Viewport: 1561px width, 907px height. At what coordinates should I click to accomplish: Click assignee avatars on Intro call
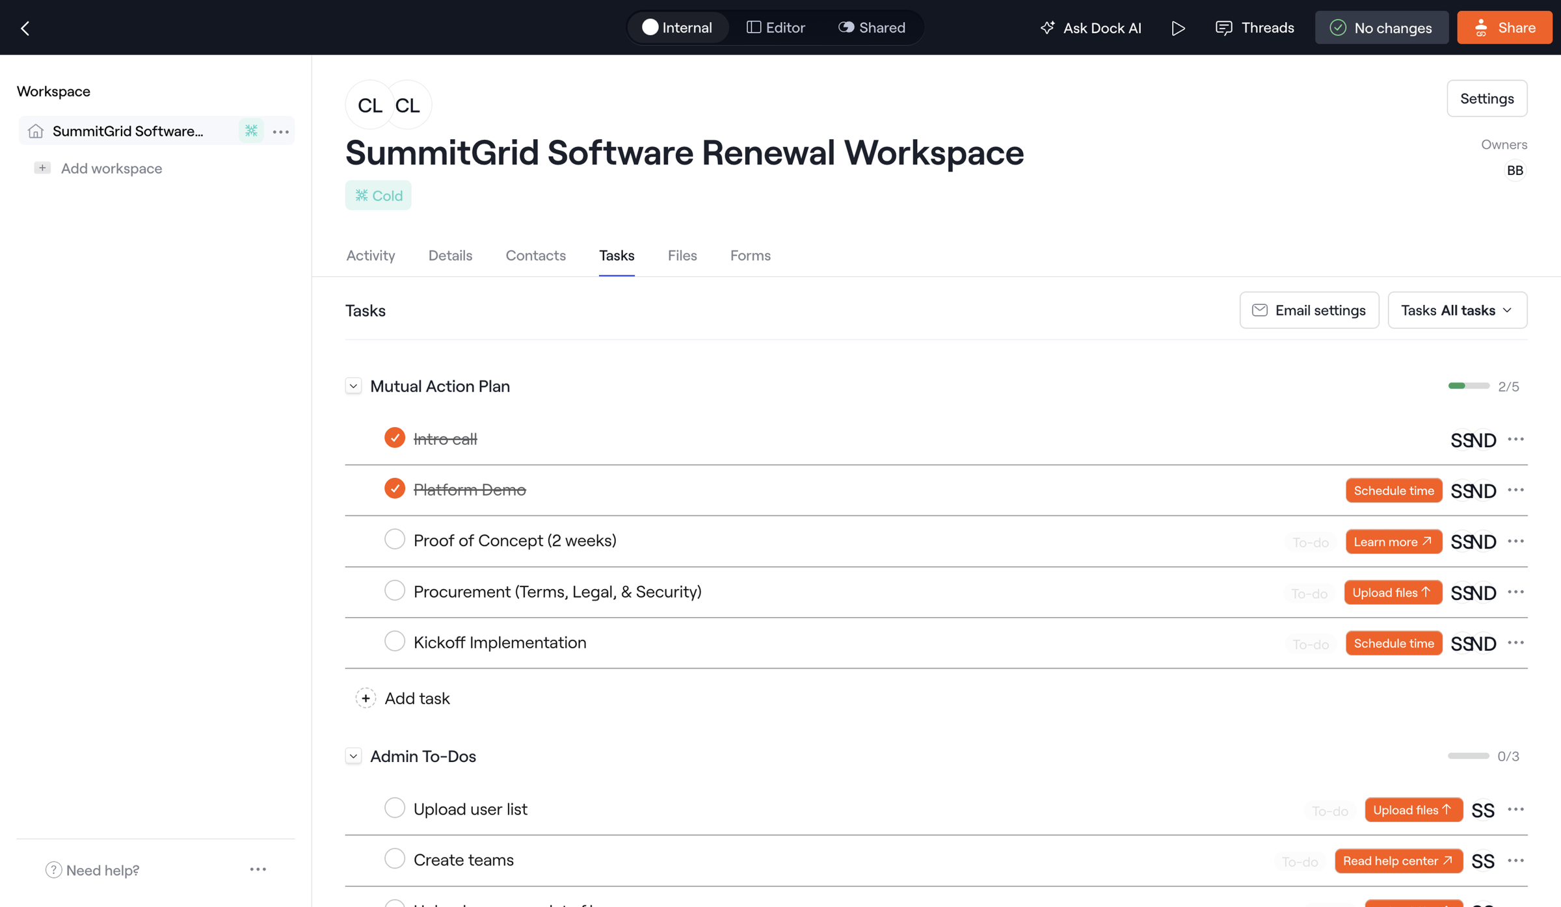tap(1473, 440)
